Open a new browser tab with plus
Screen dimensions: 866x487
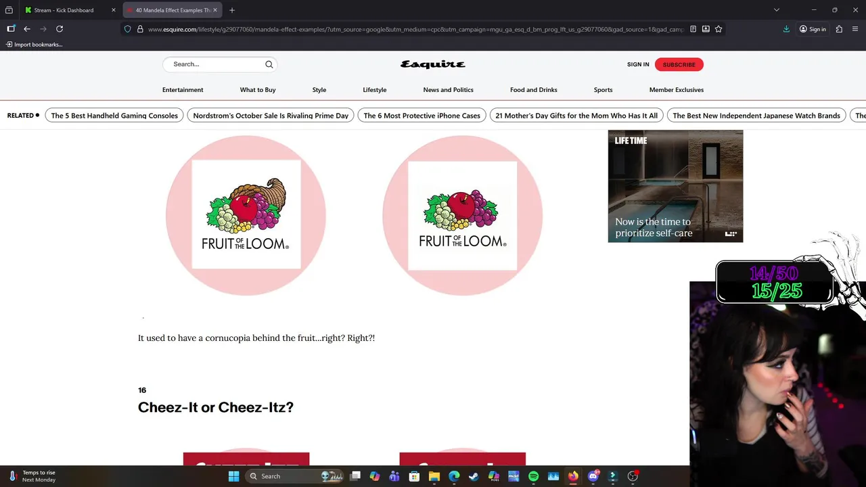232,10
